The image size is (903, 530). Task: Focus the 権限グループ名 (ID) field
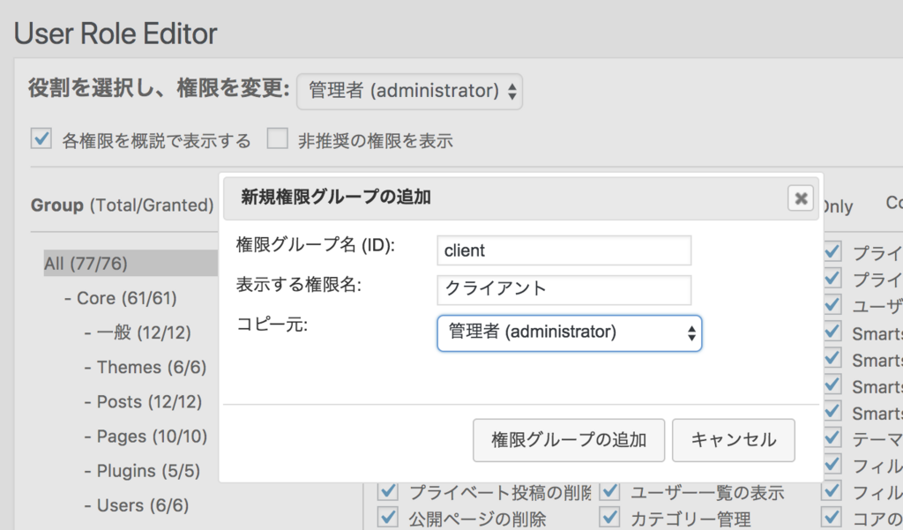[x=564, y=250]
